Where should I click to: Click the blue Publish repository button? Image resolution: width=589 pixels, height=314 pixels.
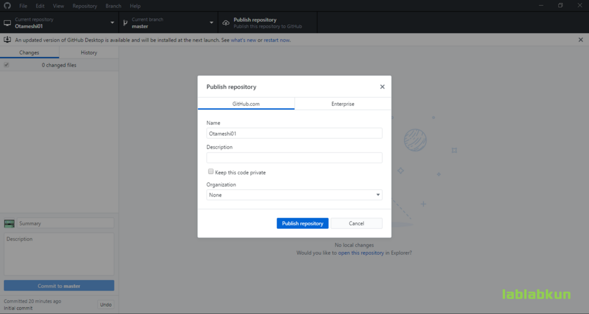303,224
